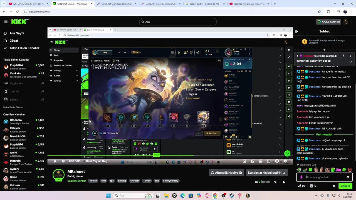This screenshot has width=356, height=200.
Task: Seek on the green stream progress bar
Action: (x=170, y=155)
